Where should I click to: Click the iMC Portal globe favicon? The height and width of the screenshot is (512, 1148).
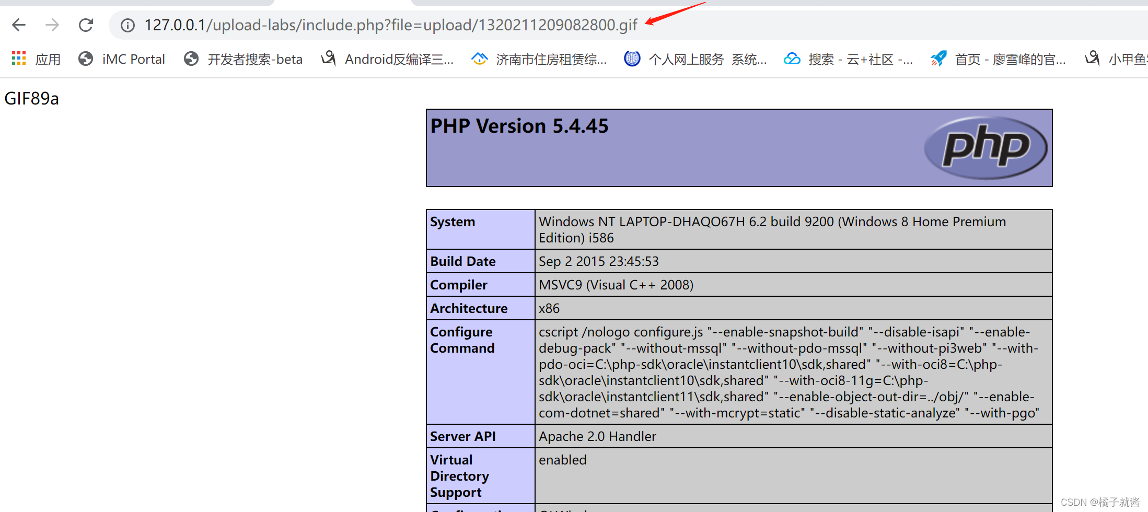tap(85, 59)
